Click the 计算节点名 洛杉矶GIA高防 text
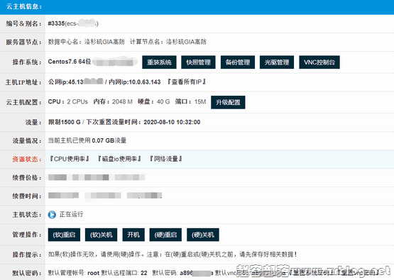 pyautogui.click(x=168, y=42)
